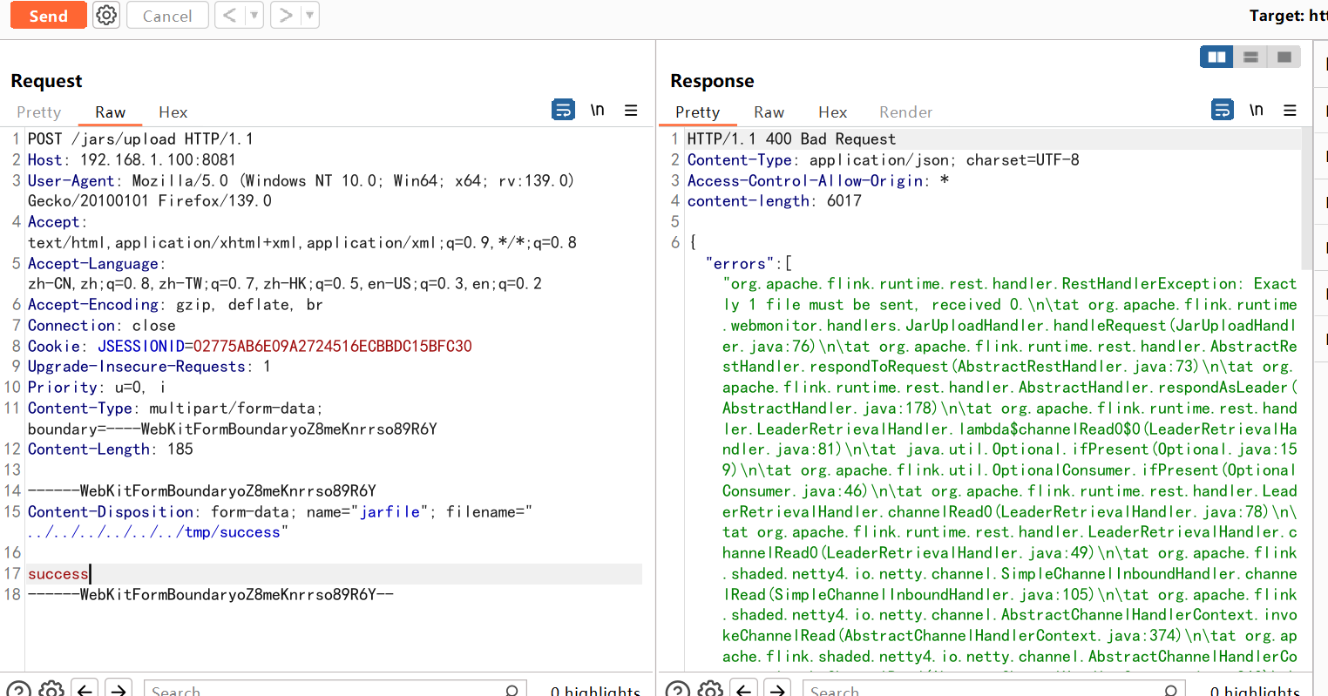The image size is (1328, 696).
Task: Select Response Pretty tab
Action: pos(697,112)
